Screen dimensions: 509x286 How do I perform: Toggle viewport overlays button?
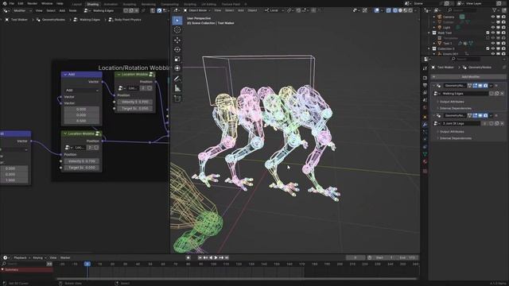click(376, 10)
